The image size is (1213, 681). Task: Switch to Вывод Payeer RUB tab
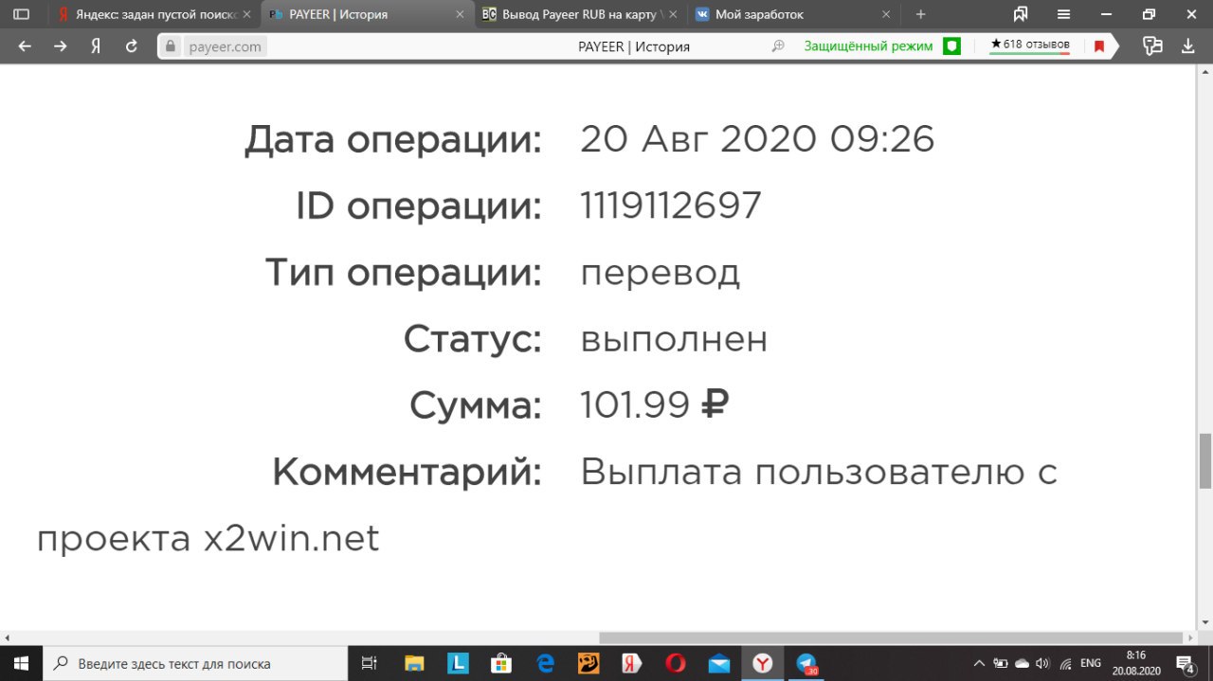click(x=580, y=15)
